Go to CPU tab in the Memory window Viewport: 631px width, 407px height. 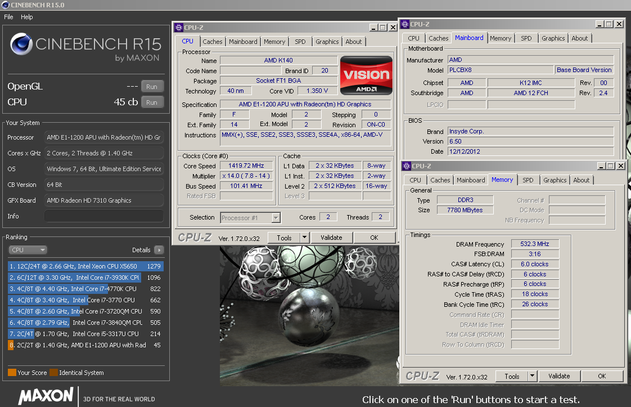415,180
